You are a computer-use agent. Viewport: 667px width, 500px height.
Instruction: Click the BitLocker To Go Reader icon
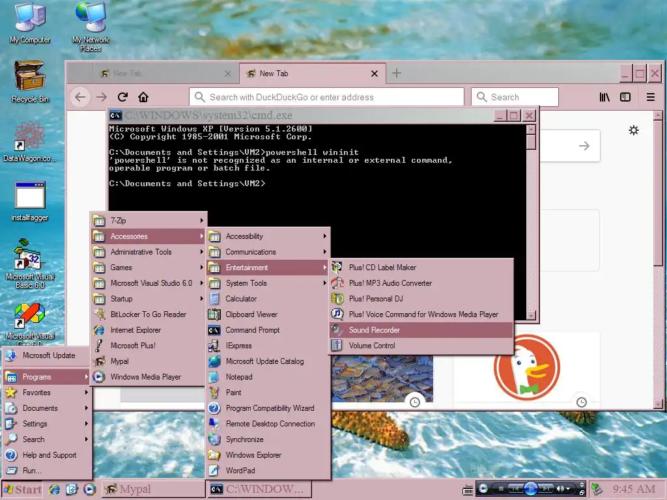click(99, 314)
